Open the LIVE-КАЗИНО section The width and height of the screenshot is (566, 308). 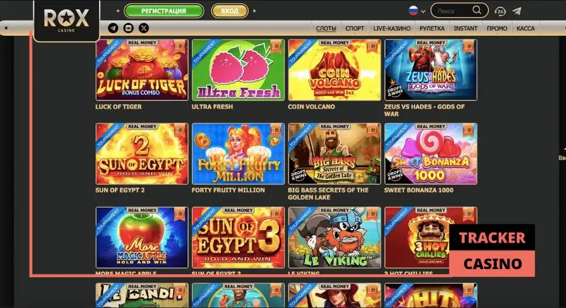[x=391, y=28]
